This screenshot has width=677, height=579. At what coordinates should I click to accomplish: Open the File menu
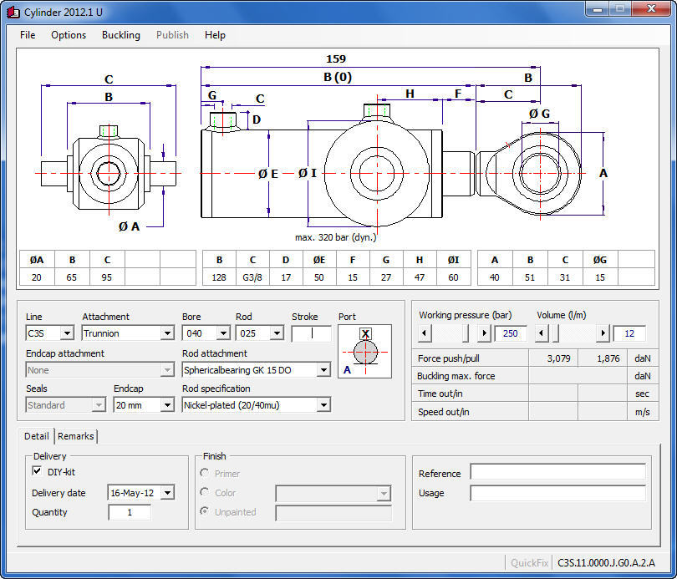28,35
